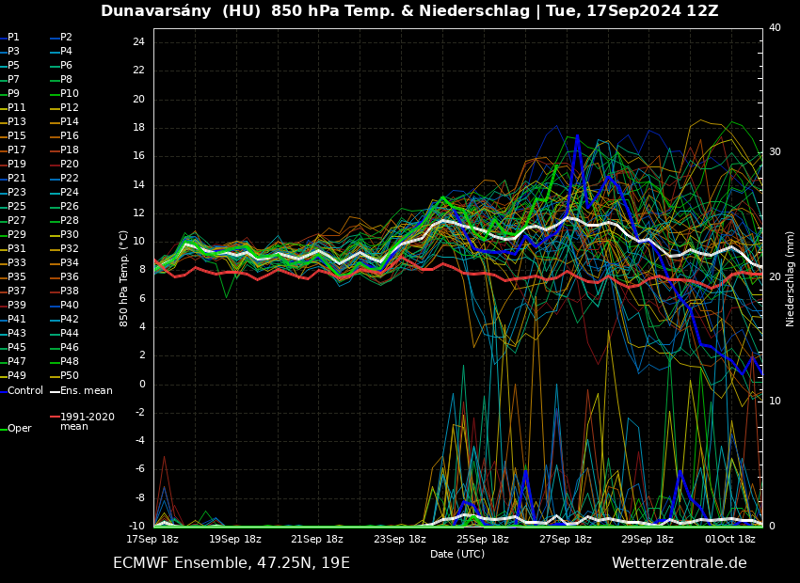Screen dimensions: 800x583
Task: Click the P18 legend entry
Action: coord(69,150)
